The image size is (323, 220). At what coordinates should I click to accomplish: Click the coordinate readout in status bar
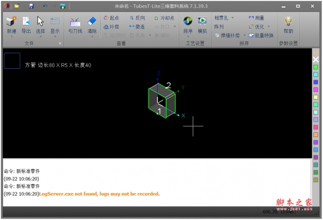[x=278, y=212]
